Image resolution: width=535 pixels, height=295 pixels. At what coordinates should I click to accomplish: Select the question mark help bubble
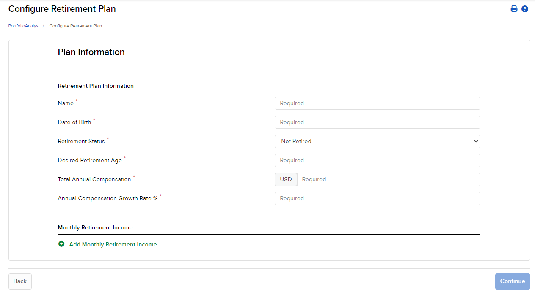coord(525,8)
